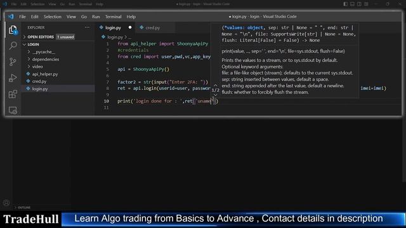406x228 pixels.
Task: Expand the Outline section
Action: (24, 207)
